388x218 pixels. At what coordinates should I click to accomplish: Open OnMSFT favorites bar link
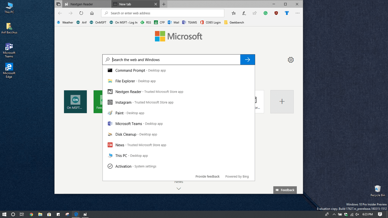click(x=98, y=22)
